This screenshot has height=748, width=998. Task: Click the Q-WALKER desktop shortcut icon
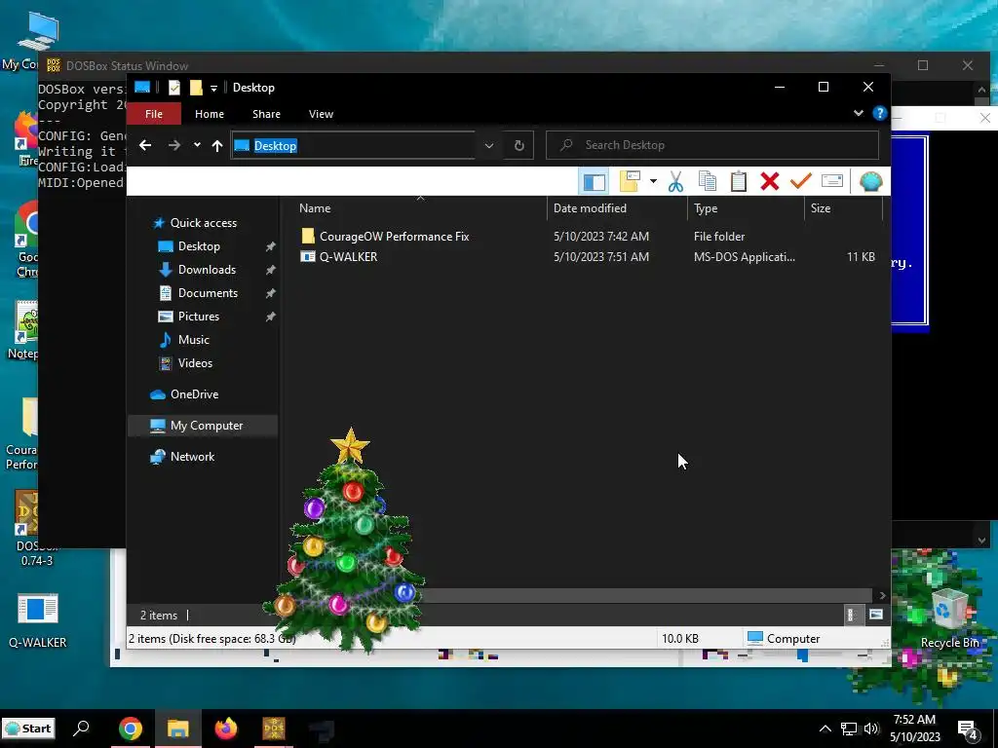click(x=37, y=620)
